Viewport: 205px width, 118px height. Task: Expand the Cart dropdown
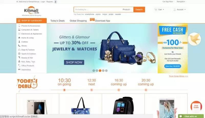(x=161, y=10)
